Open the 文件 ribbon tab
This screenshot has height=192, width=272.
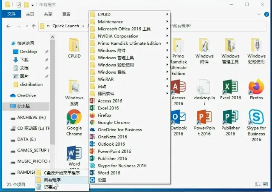tap(11, 14)
